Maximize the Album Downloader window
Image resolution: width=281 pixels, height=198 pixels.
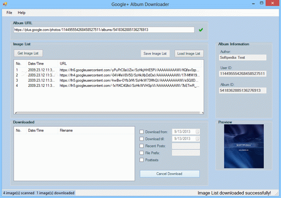262,3
